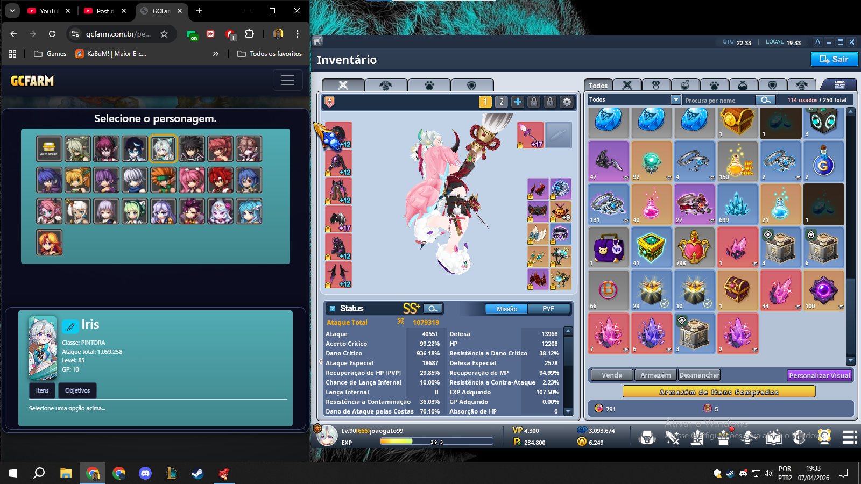861x484 pixels.
Task: Open the Games bookmark folder
Action: (x=50, y=54)
